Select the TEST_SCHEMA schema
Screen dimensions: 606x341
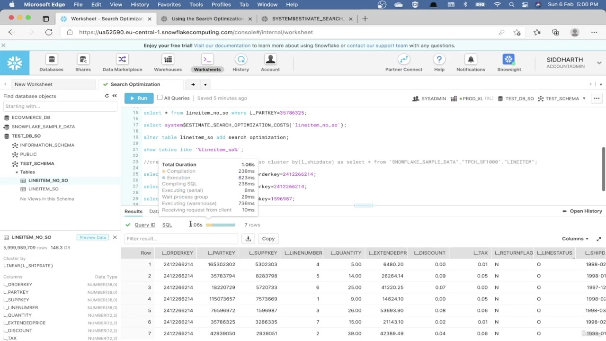tap(37, 163)
